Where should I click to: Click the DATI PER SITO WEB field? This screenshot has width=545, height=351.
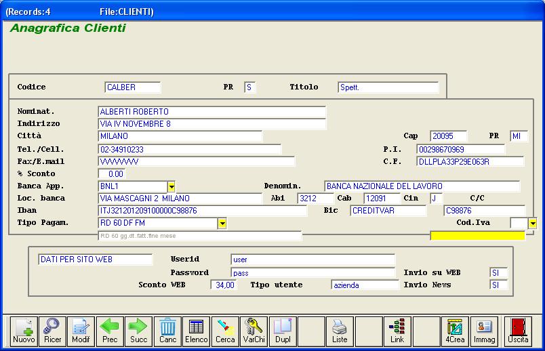pos(95,260)
